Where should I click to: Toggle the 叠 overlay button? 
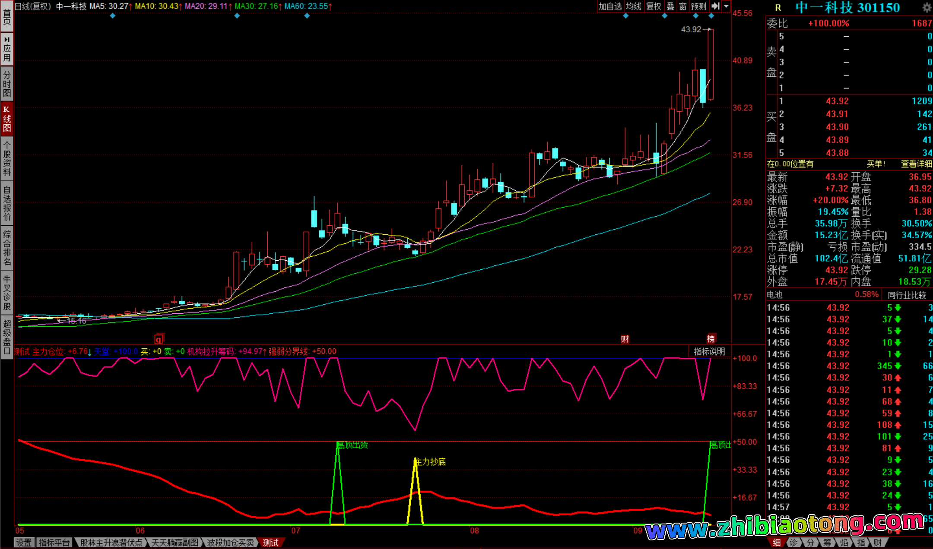[x=670, y=6]
